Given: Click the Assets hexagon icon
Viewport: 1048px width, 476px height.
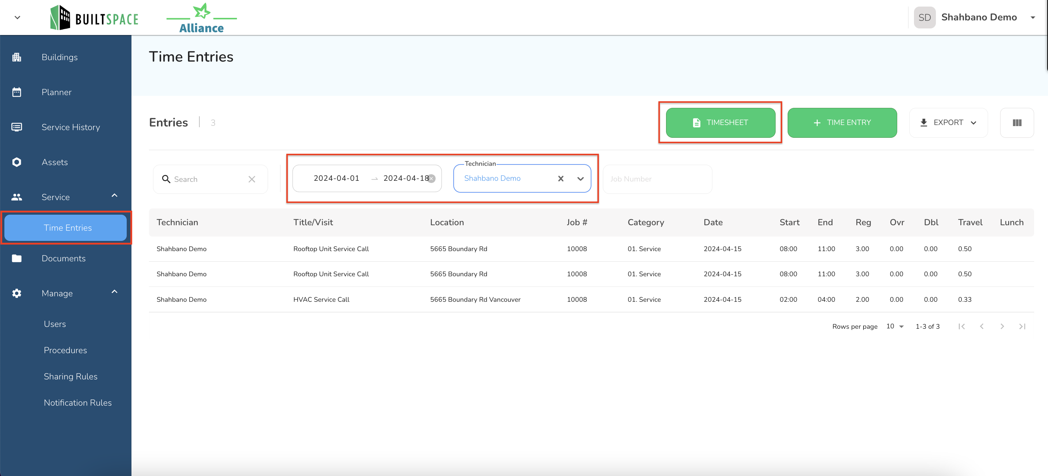Looking at the screenshot, I should click(17, 162).
